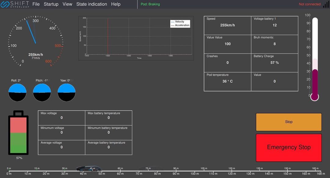Expand the State indication menu
The height and width of the screenshot is (178, 330).
click(x=92, y=4)
